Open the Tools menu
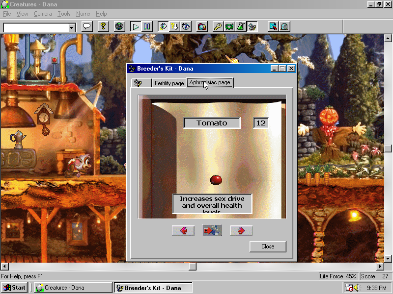 [64, 14]
